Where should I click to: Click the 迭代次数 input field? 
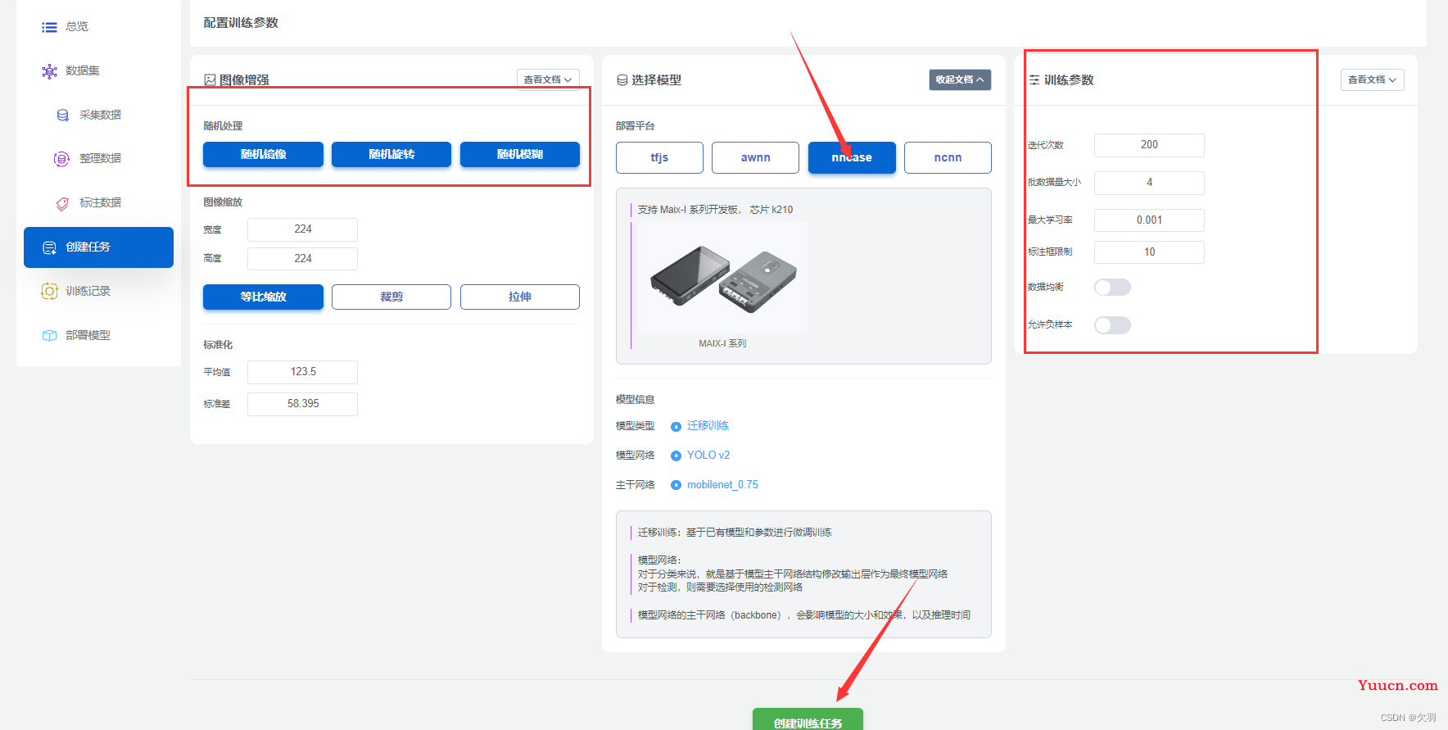click(1149, 145)
